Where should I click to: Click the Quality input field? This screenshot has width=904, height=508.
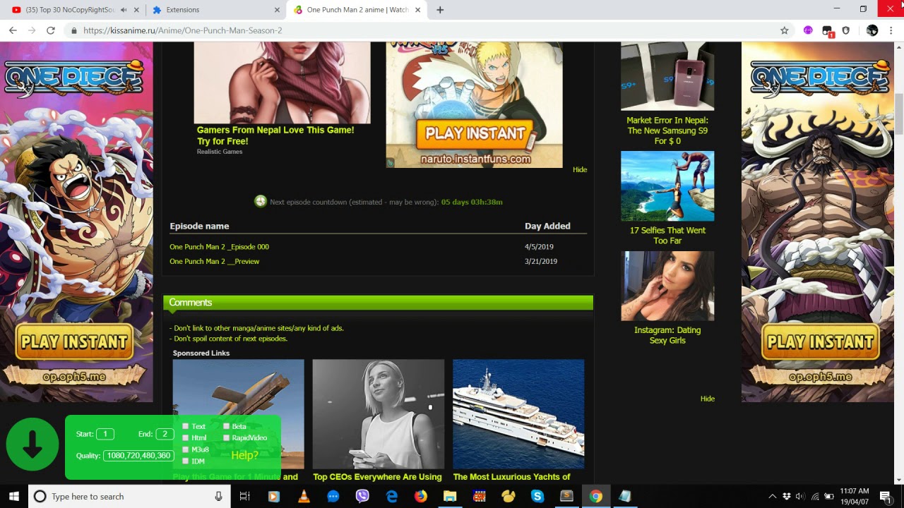[x=138, y=456]
